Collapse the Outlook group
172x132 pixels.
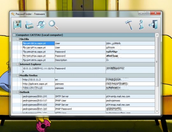point(17,92)
